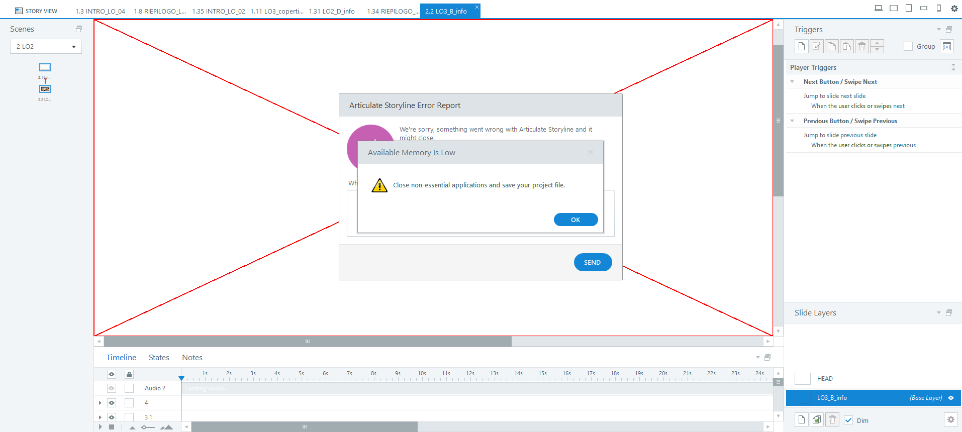962x432 pixels.
Task: Delete the selected slide layer
Action: [832, 419]
